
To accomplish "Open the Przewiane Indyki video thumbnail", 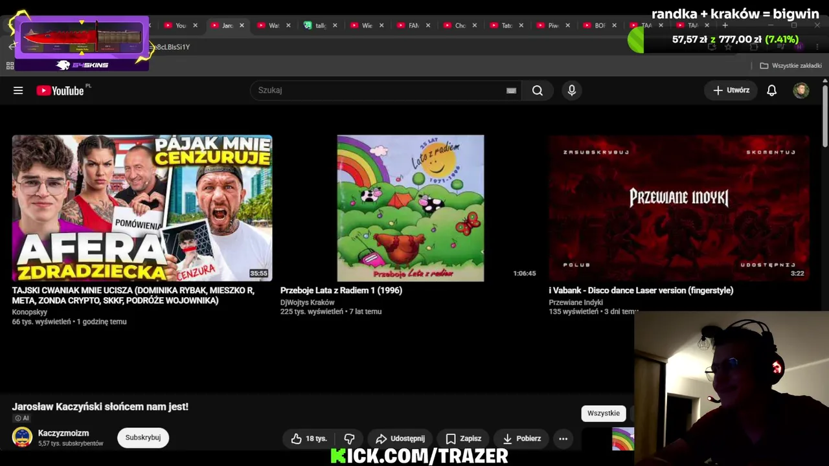I will pos(679,208).
